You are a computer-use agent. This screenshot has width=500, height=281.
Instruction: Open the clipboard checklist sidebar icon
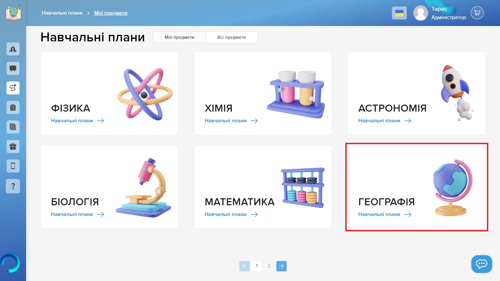(13, 107)
